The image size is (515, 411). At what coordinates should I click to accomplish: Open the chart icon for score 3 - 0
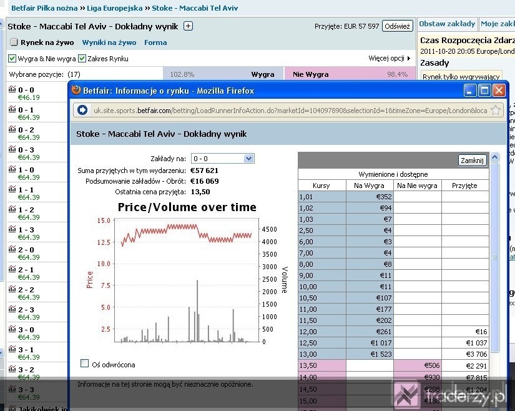12,329
